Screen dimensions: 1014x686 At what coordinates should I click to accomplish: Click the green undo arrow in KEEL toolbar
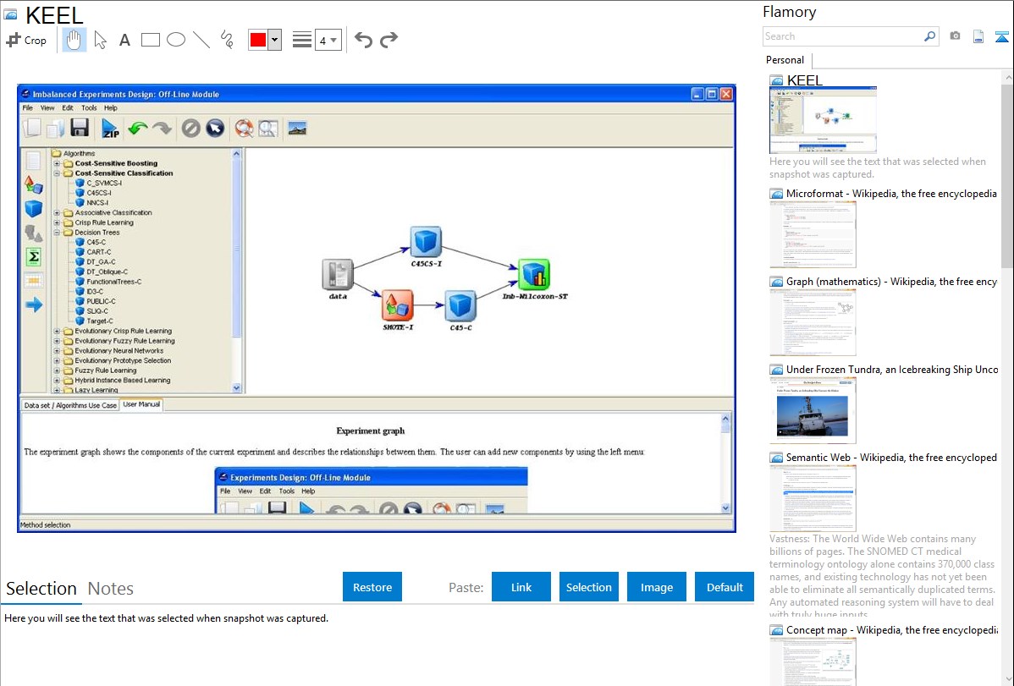(x=137, y=128)
